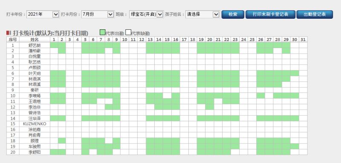Click the 打印未刷卡登记表 button
The image size is (341, 163).
(270, 14)
